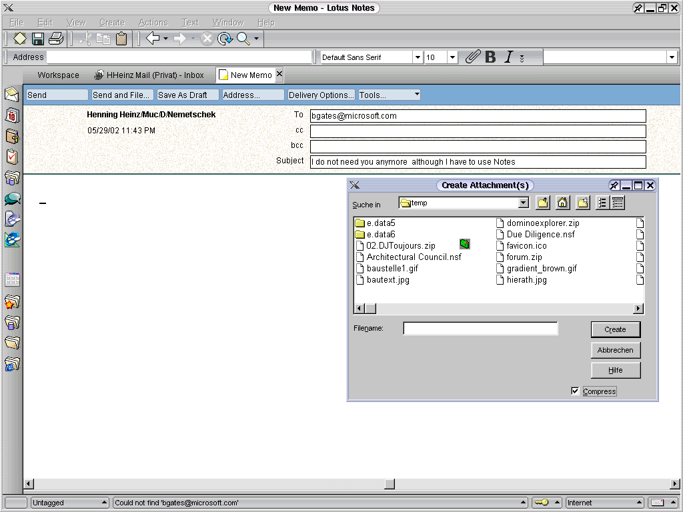Open the font size dropdown
Screen dimensions: 683x512
click(453, 57)
